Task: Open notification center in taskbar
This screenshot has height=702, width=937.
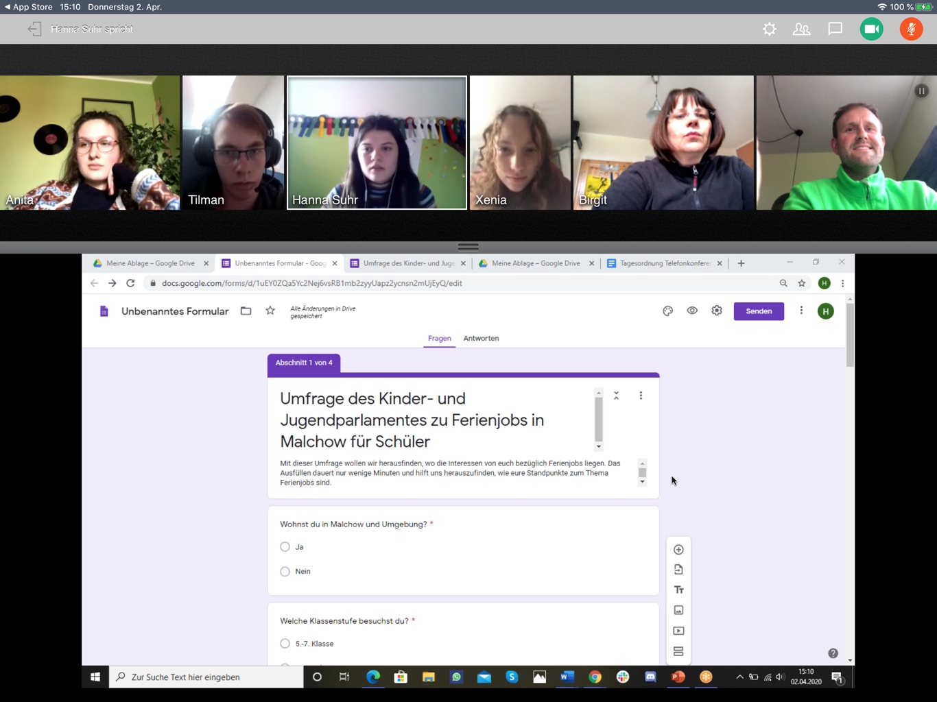Action: [838, 677]
